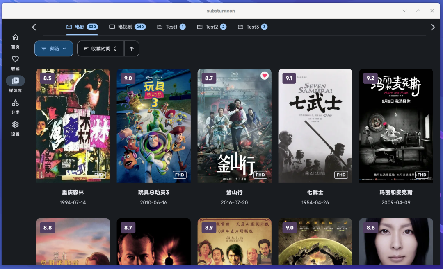Click the movie icon next to 电影 tab
This screenshot has height=269, width=443.
[x=69, y=27]
